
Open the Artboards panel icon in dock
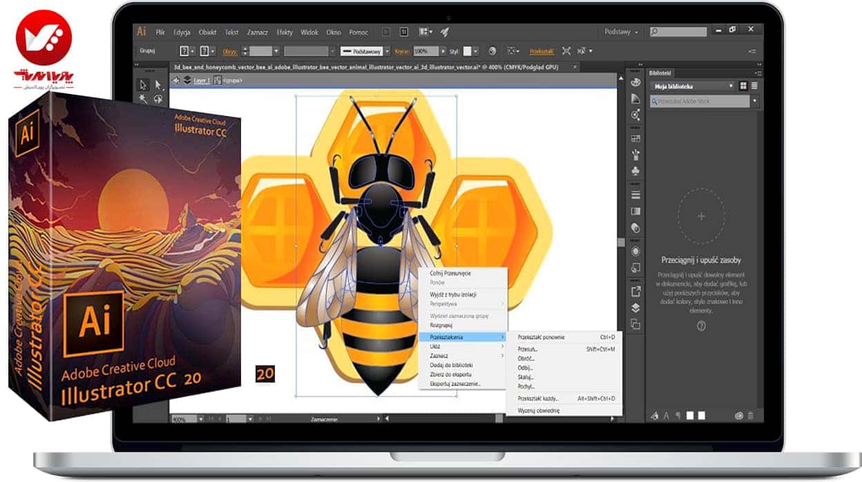[635, 325]
